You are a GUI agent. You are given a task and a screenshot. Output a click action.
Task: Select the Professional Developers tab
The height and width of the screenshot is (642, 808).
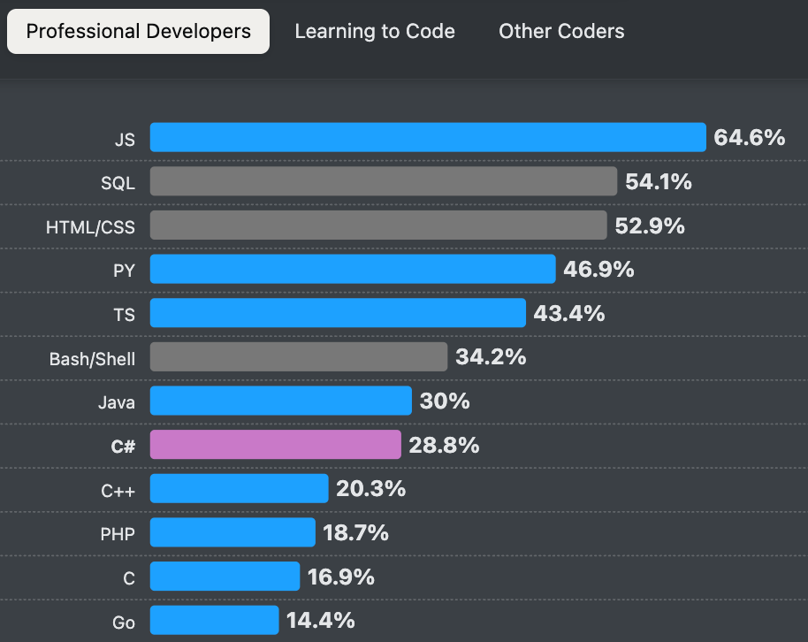tap(138, 31)
